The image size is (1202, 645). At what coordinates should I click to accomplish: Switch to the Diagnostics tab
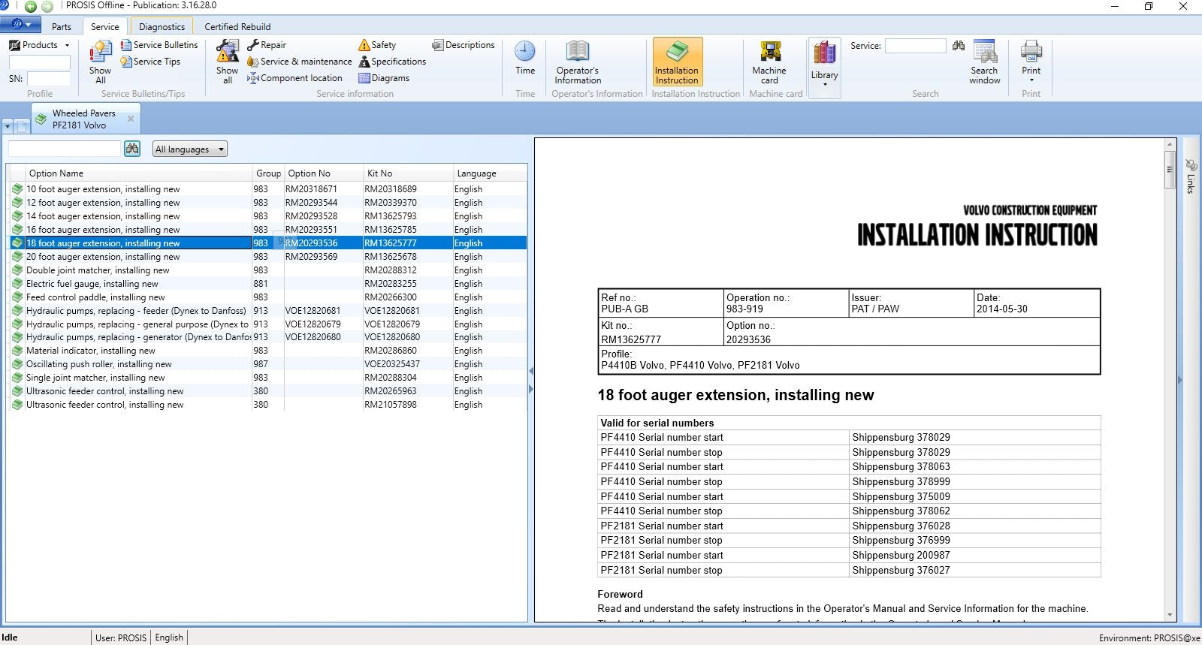click(x=162, y=26)
